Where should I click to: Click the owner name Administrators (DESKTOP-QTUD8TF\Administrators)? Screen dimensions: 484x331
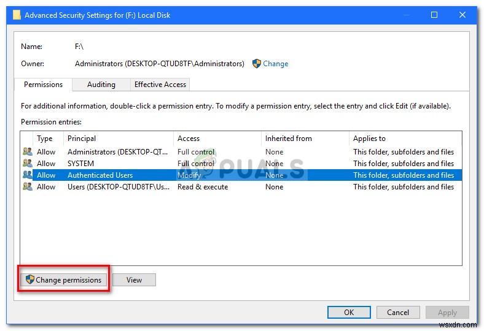[159, 64]
